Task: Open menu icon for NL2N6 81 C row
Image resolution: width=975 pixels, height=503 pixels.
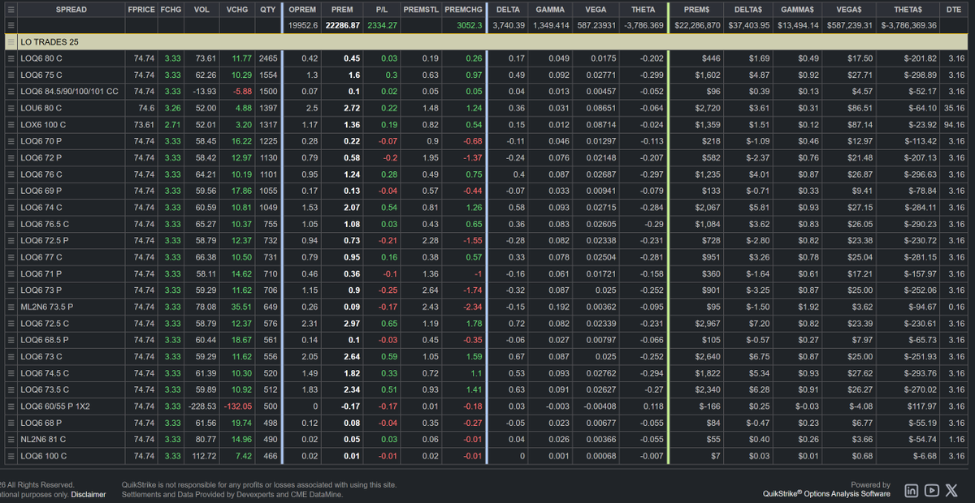Action: (11, 440)
